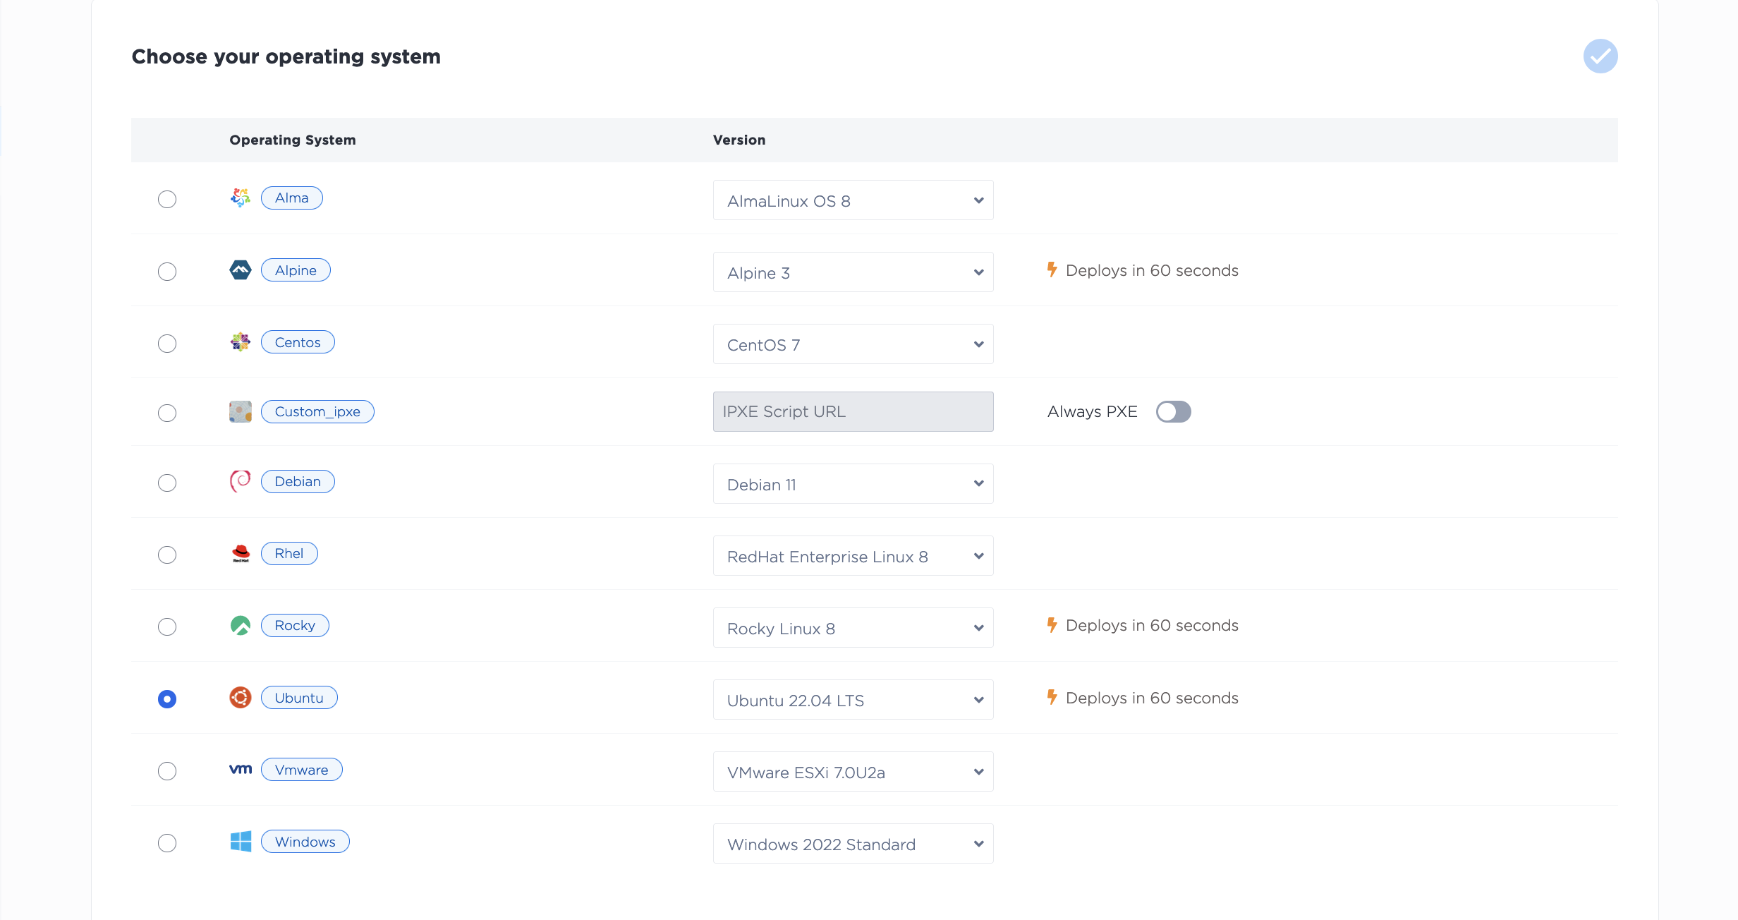Open the CentOS 7 version dropdown

(853, 344)
